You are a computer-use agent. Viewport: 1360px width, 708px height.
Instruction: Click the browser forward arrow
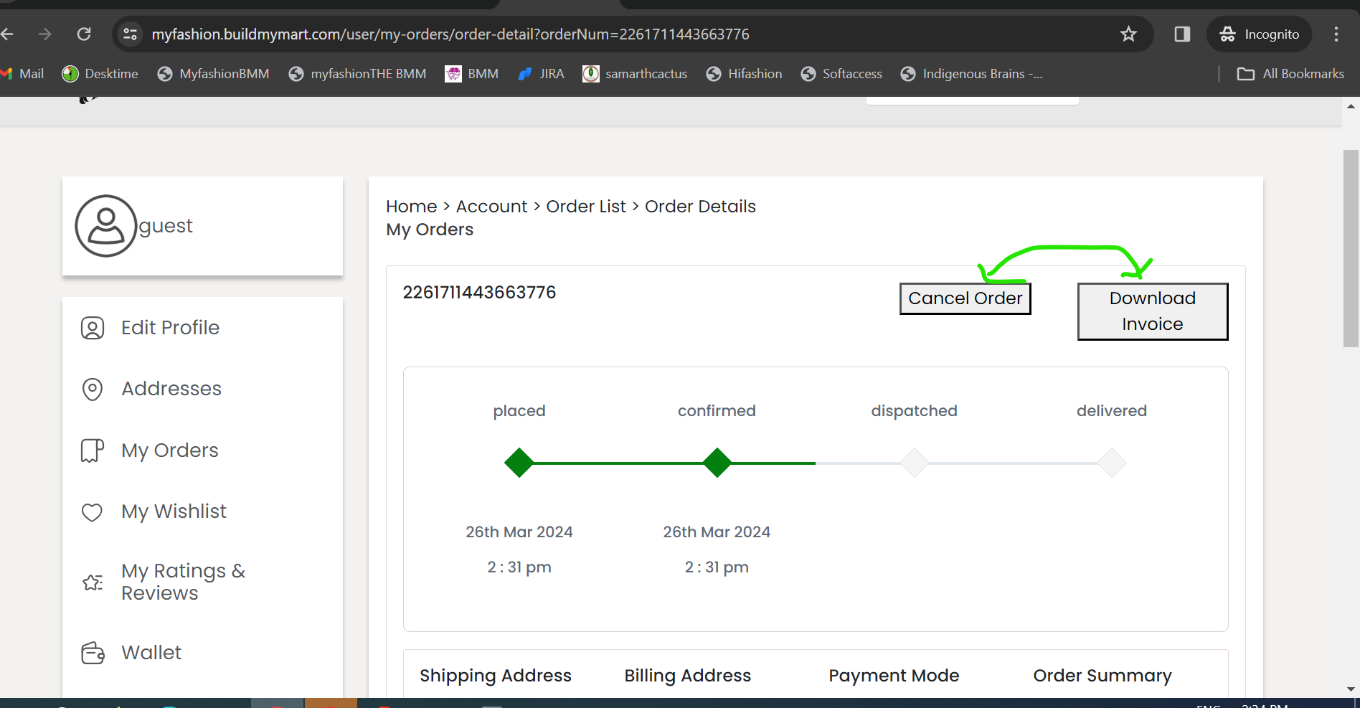click(44, 34)
